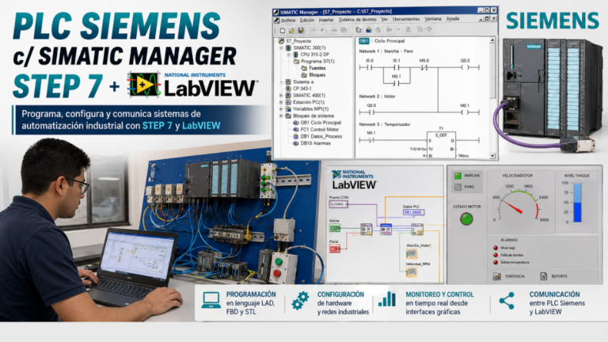Open the Puerto COM dropdown in LabVIEW diagram
Screen dimensions: 608x342
[x=339, y=204]
